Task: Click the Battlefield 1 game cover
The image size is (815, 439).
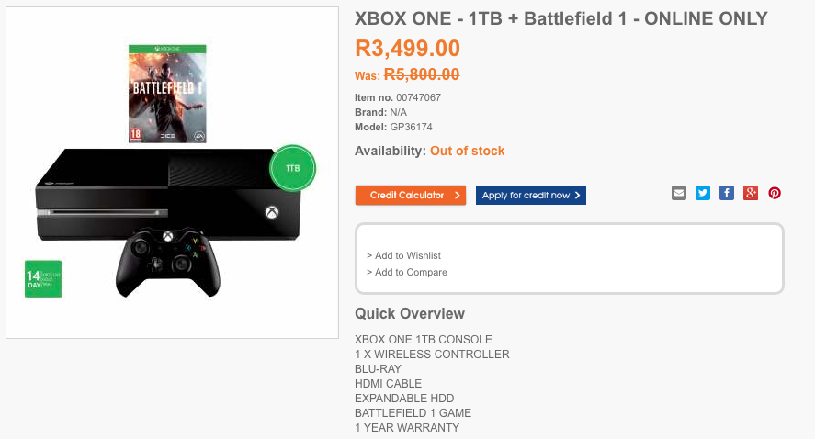Action: [167, 94]
